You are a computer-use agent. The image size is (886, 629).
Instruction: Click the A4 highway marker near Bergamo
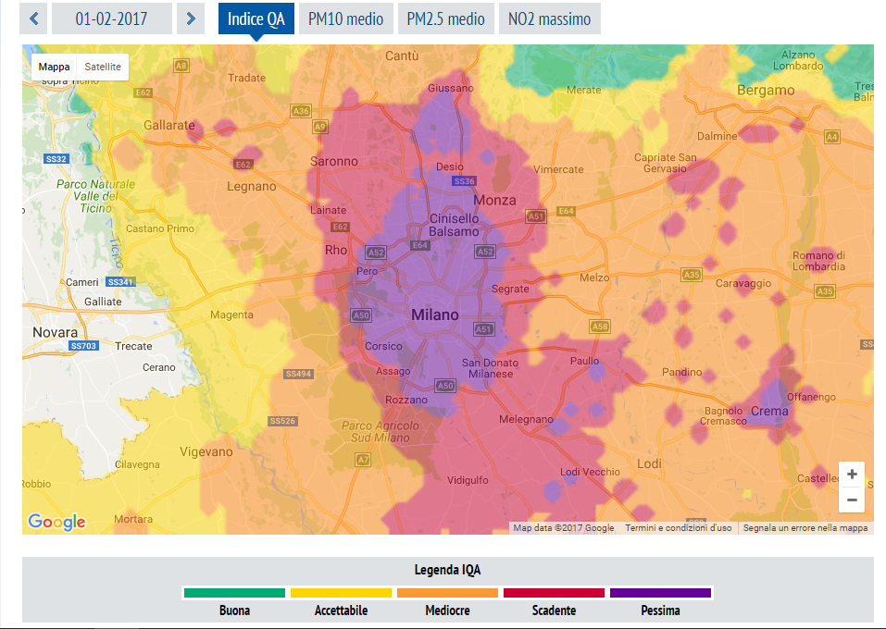coord(831,137)
